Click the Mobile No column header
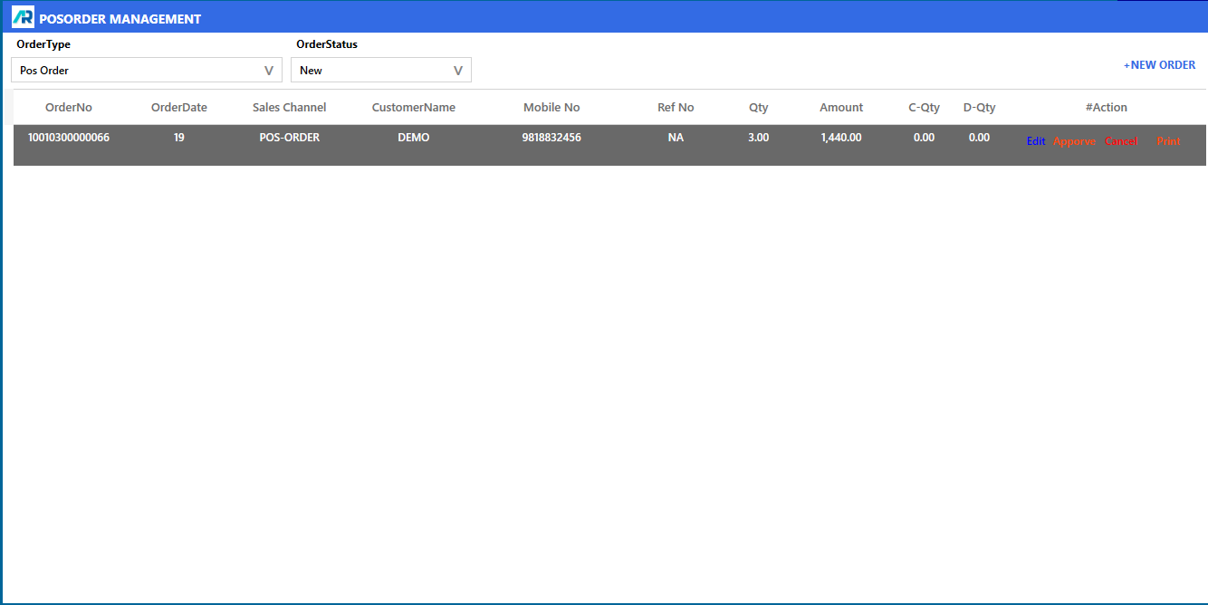This screenshot has height=605, width=1208. 551,107
